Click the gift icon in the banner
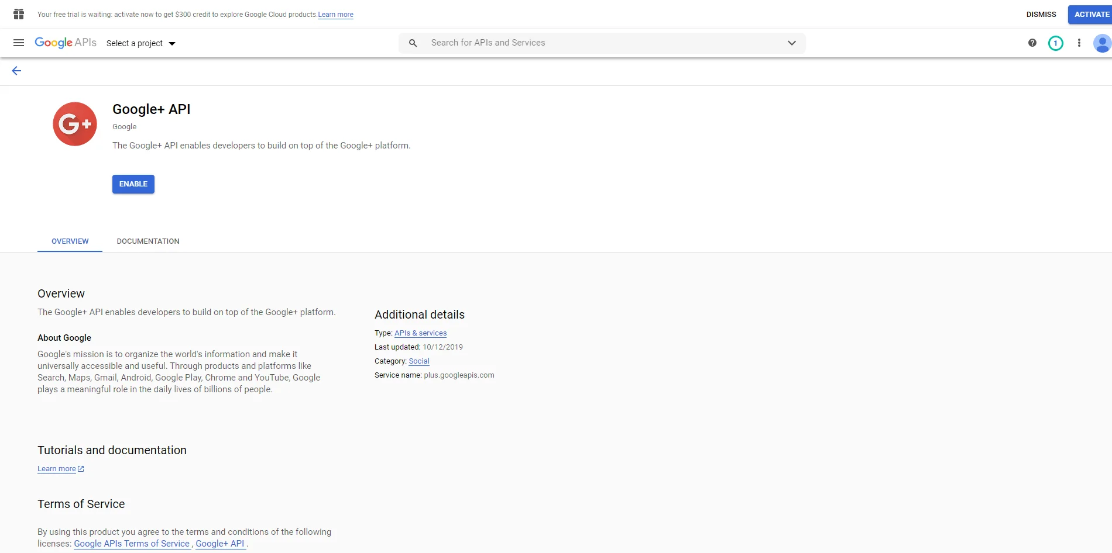This screenshot has width=1112, height=553. (19, 14)
